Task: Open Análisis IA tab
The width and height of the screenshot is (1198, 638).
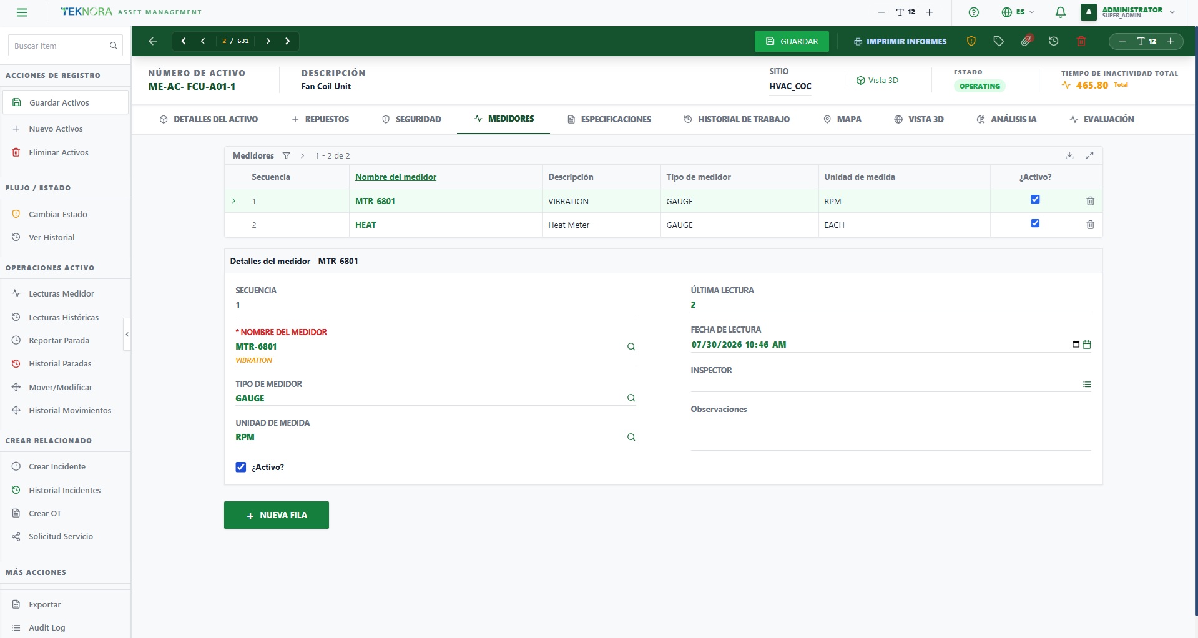Action: pos(1006,119)
